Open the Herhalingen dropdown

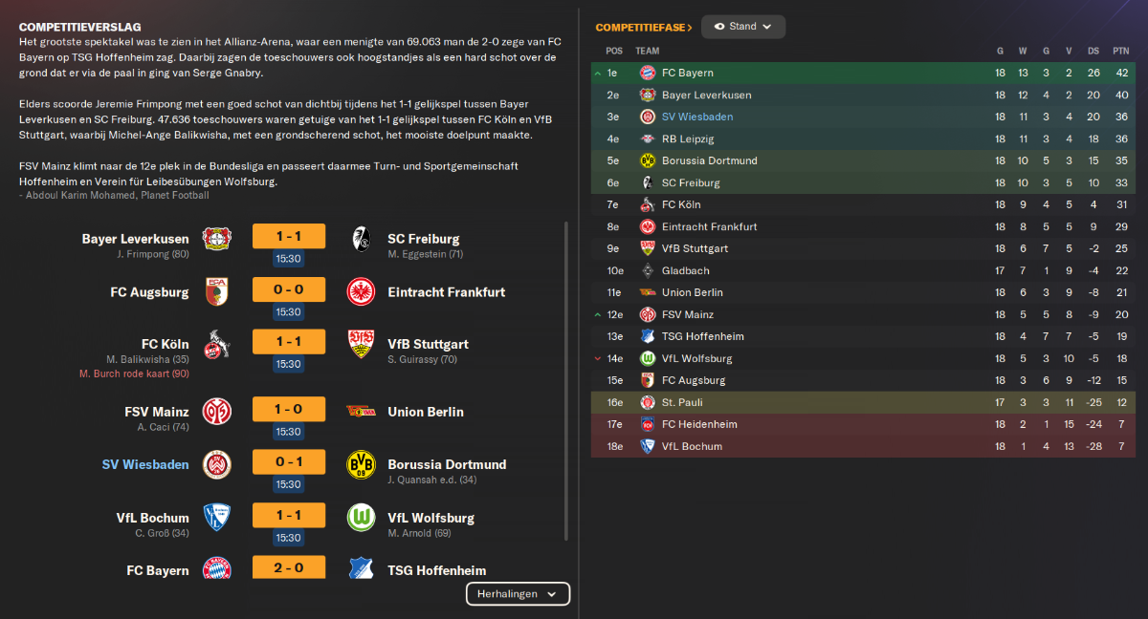[x=518, y=594]
